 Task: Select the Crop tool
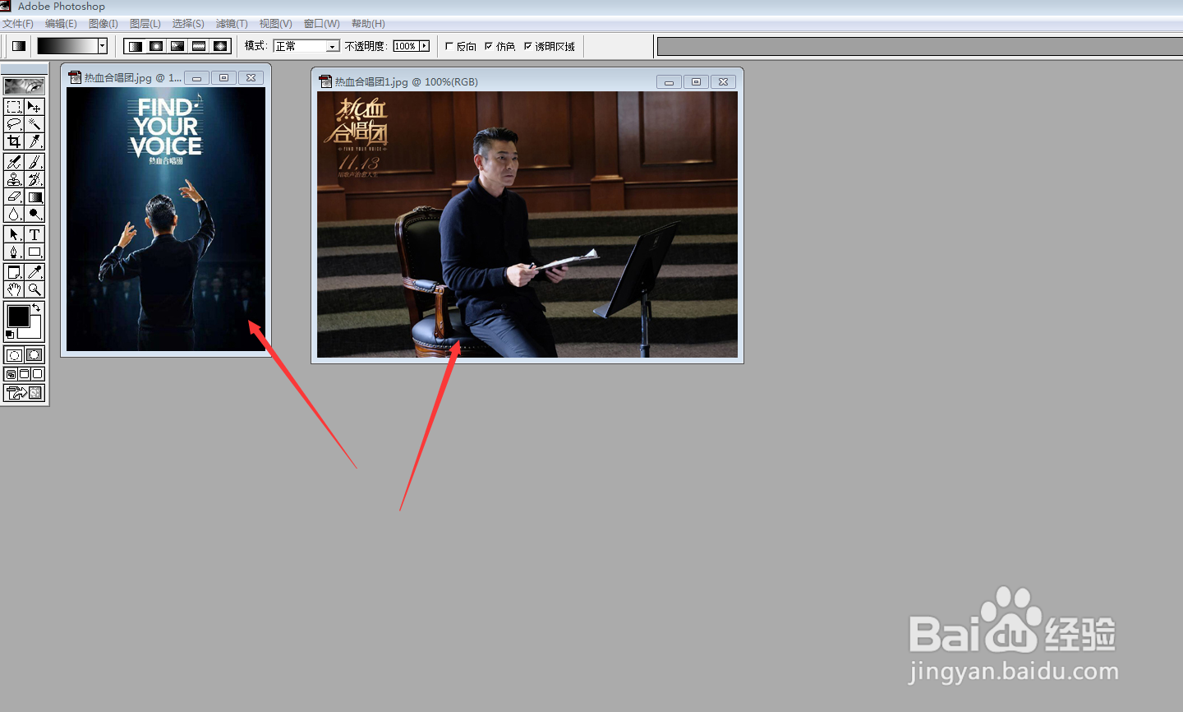click(14, 141)
